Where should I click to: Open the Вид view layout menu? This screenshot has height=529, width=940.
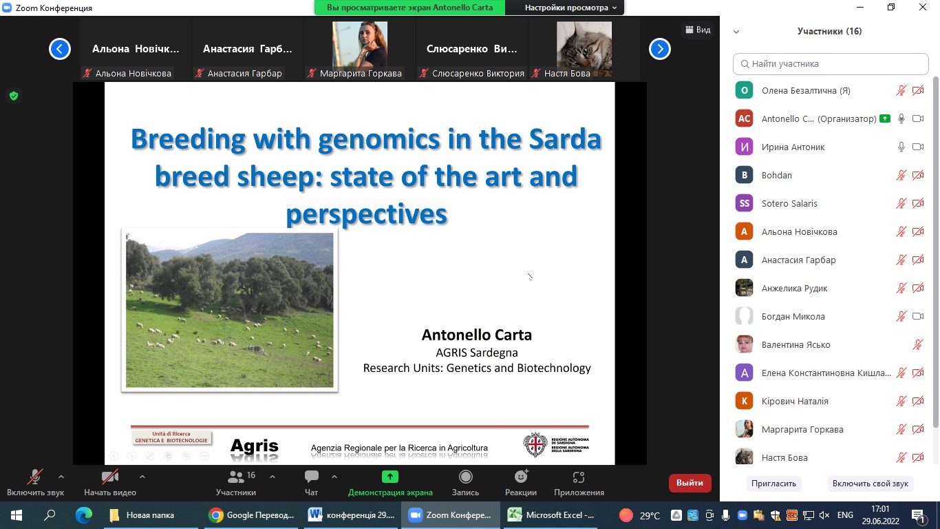[x=698, y=30]
